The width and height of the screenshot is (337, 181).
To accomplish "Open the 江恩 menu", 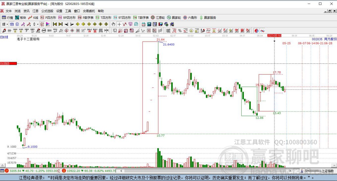I will tap(36, 11).
